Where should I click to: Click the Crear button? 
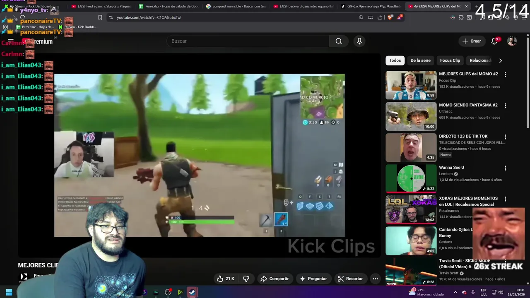472,41
